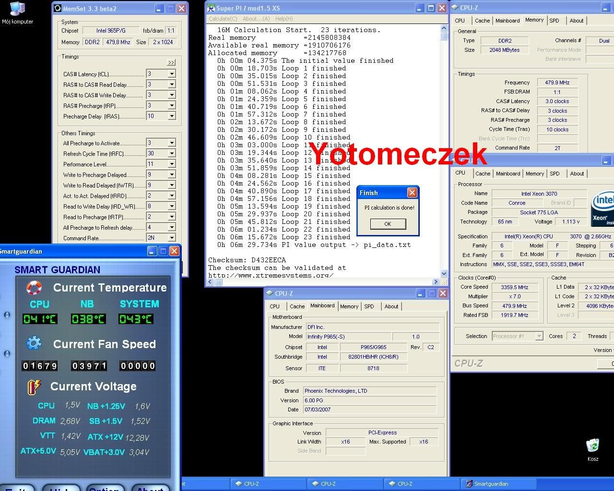
Task: Open the About...(A) menu in Super PI
Action: [x=256, y=19]
